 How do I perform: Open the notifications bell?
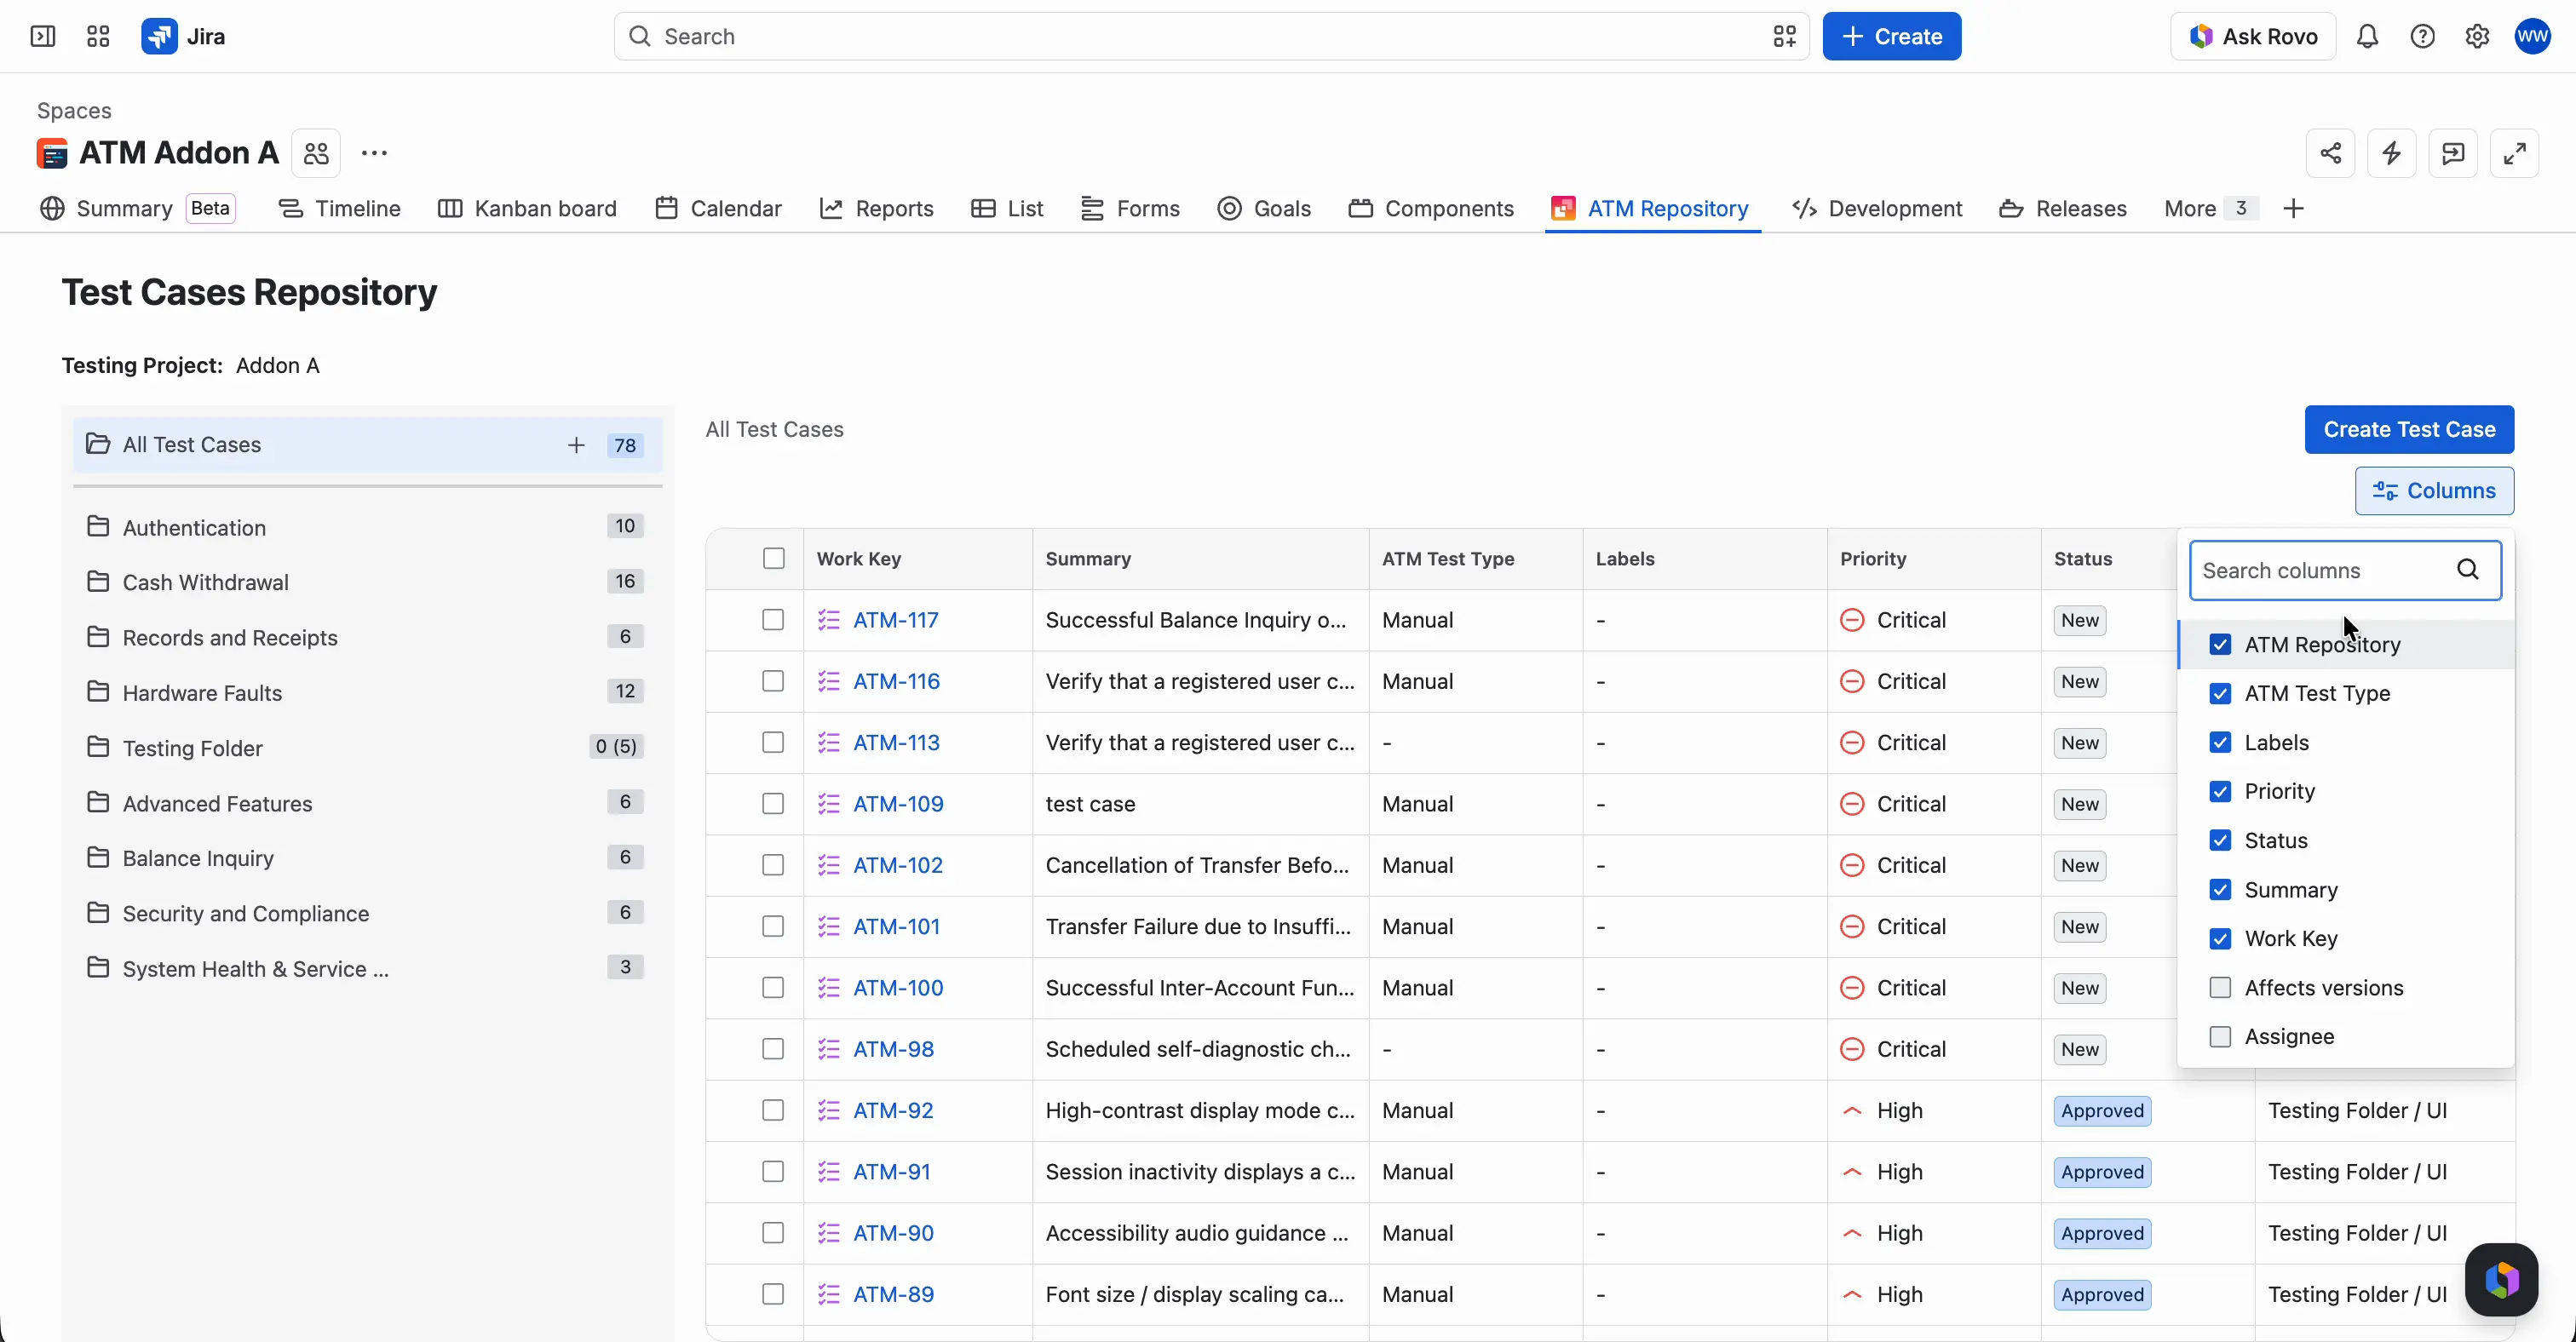2367,37
